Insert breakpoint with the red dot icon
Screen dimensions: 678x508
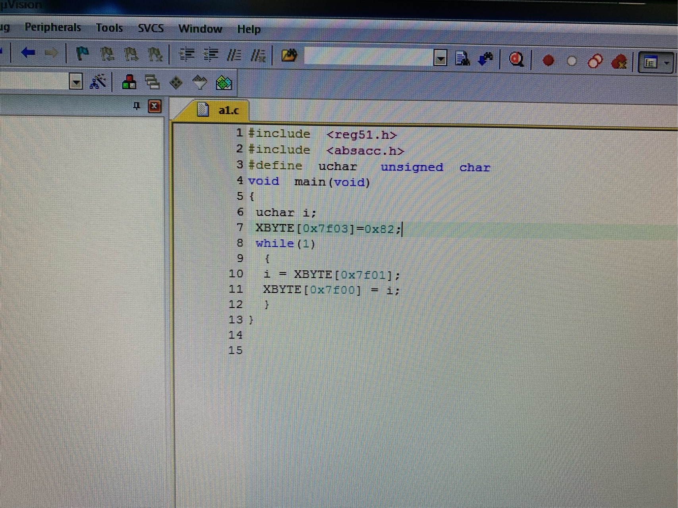pyautogui.click(x=549, y=61)
